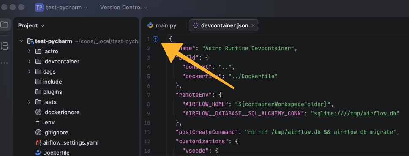Select the .dockerignore file
This screenshot has width=409, height=156.
pyautogui.click(x=61, y=112)
